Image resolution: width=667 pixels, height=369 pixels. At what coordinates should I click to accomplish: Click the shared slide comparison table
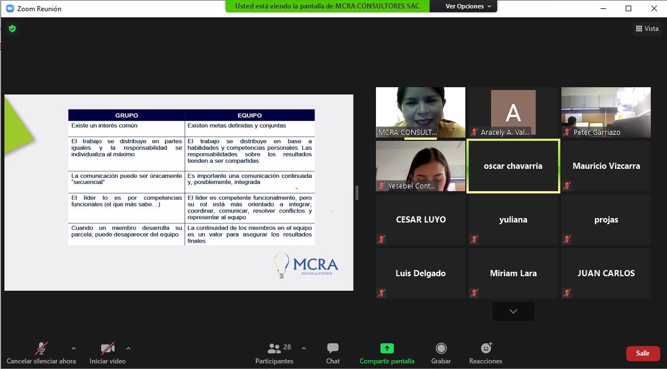click(x=191, y=177)
